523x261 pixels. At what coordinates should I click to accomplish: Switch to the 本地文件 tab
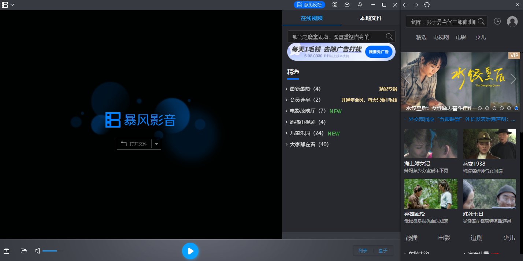tap(371, 18)
